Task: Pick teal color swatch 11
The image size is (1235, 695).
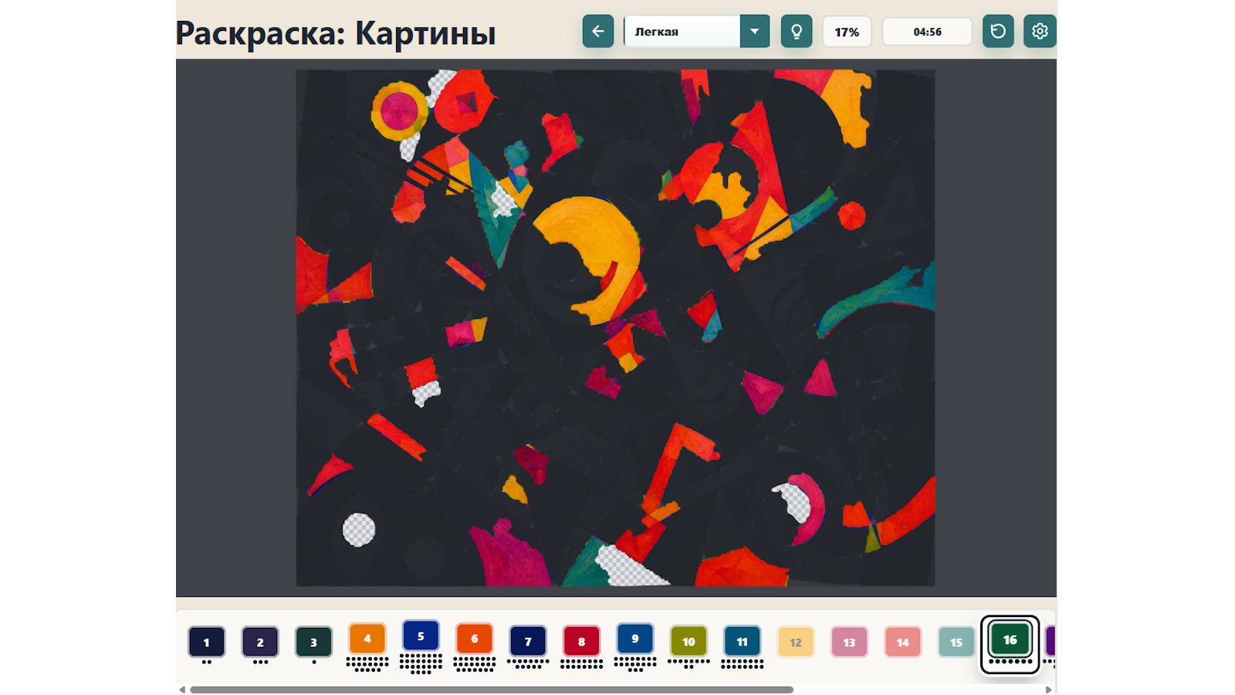Action: pyautogui.click(x=742, y=641)
